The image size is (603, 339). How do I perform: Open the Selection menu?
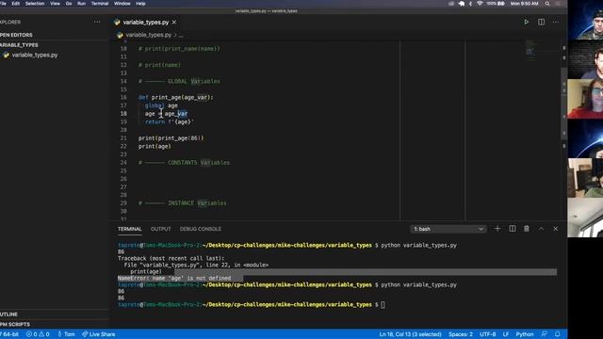pos(35,4)
